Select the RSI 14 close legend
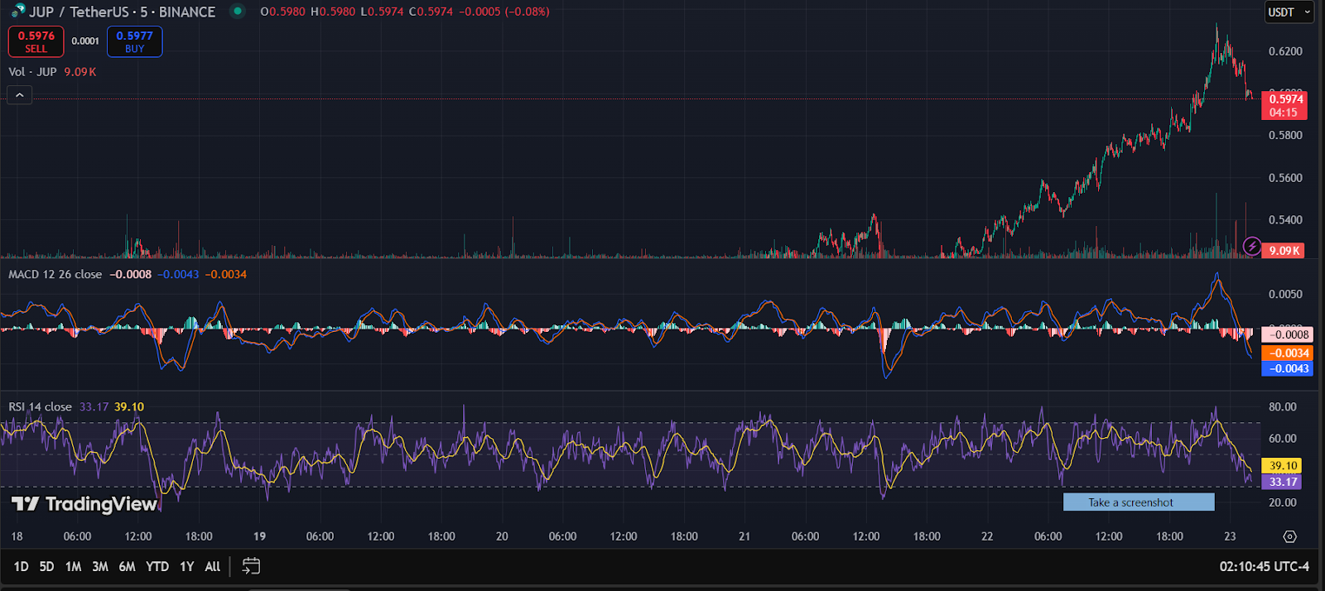This screenshot has width=1325, height=591. [x=40, y=407]
